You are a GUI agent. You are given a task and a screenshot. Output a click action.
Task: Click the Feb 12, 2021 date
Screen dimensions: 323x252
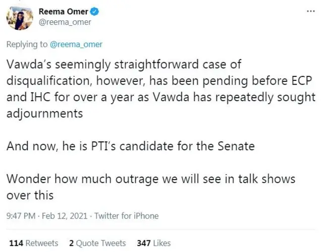click(x=66, y=216)
